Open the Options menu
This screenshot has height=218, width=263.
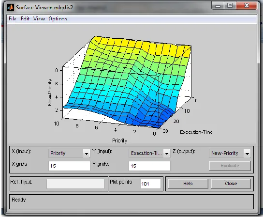click(58, 18)
